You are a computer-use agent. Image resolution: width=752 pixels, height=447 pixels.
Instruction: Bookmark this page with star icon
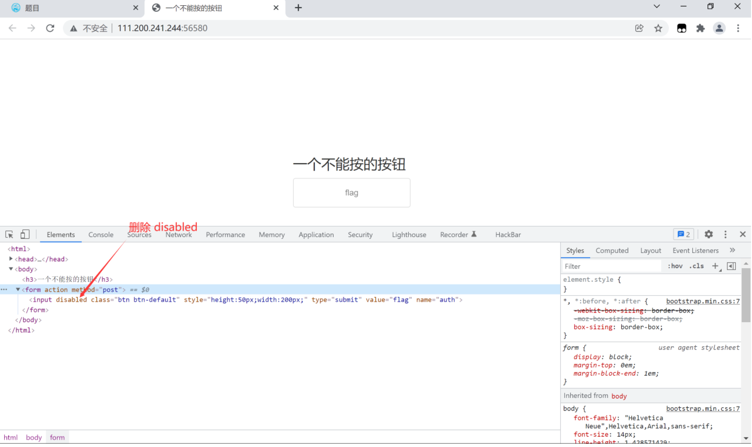(658, 28)
